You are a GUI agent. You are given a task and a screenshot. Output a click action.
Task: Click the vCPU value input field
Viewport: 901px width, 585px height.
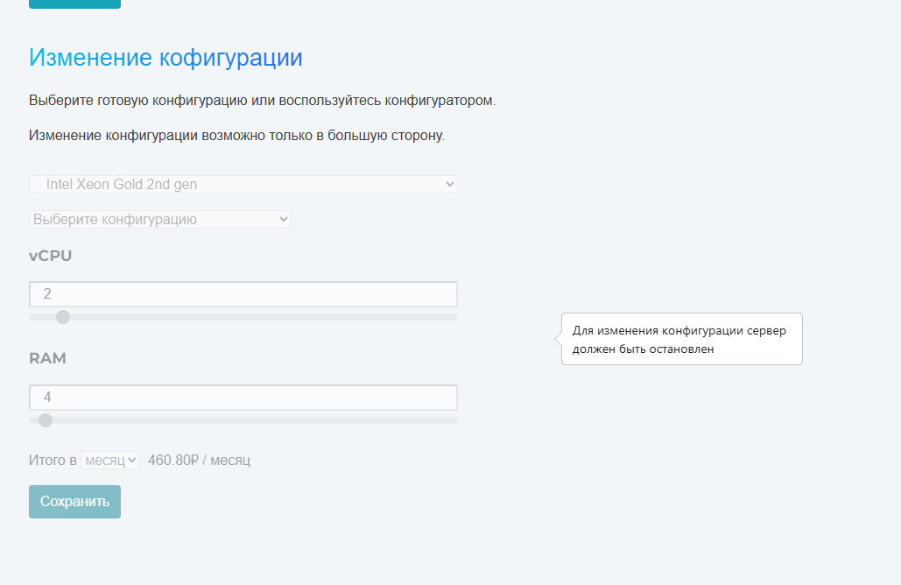pyautogui.click(x=243, y=294)
